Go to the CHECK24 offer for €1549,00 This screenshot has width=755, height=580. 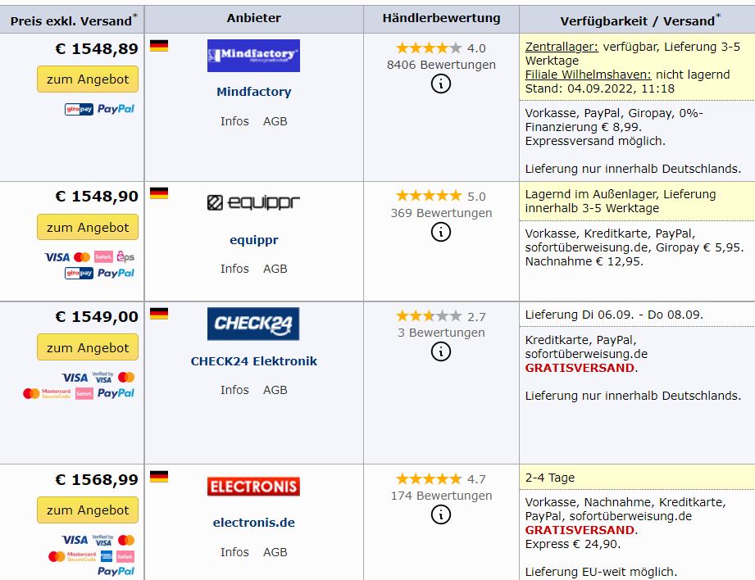tap(88, 347)
